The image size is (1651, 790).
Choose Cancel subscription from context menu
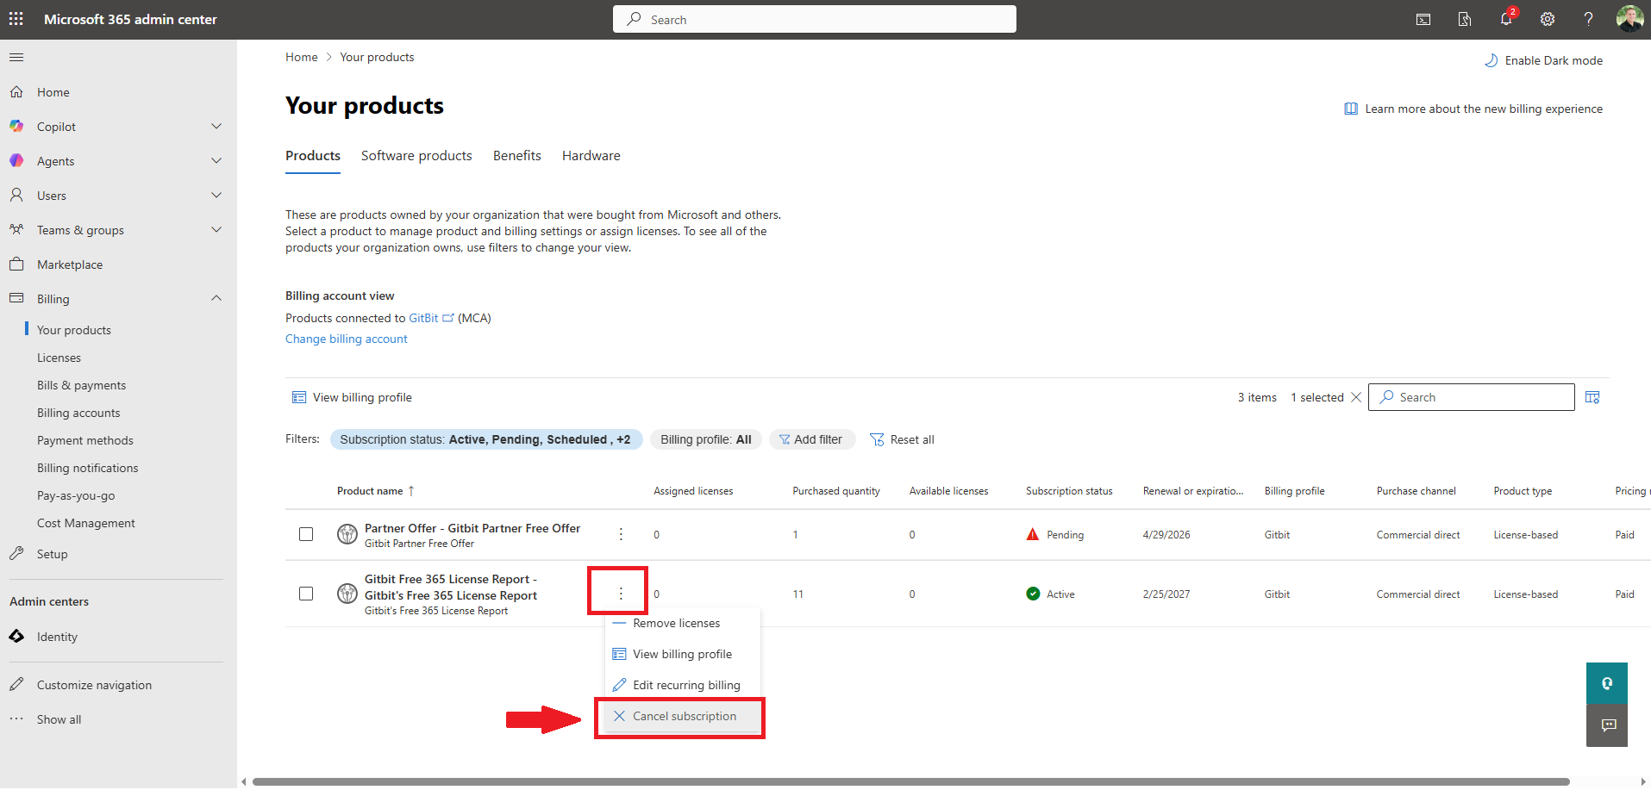pyautogui.click(x=684, y=716)
